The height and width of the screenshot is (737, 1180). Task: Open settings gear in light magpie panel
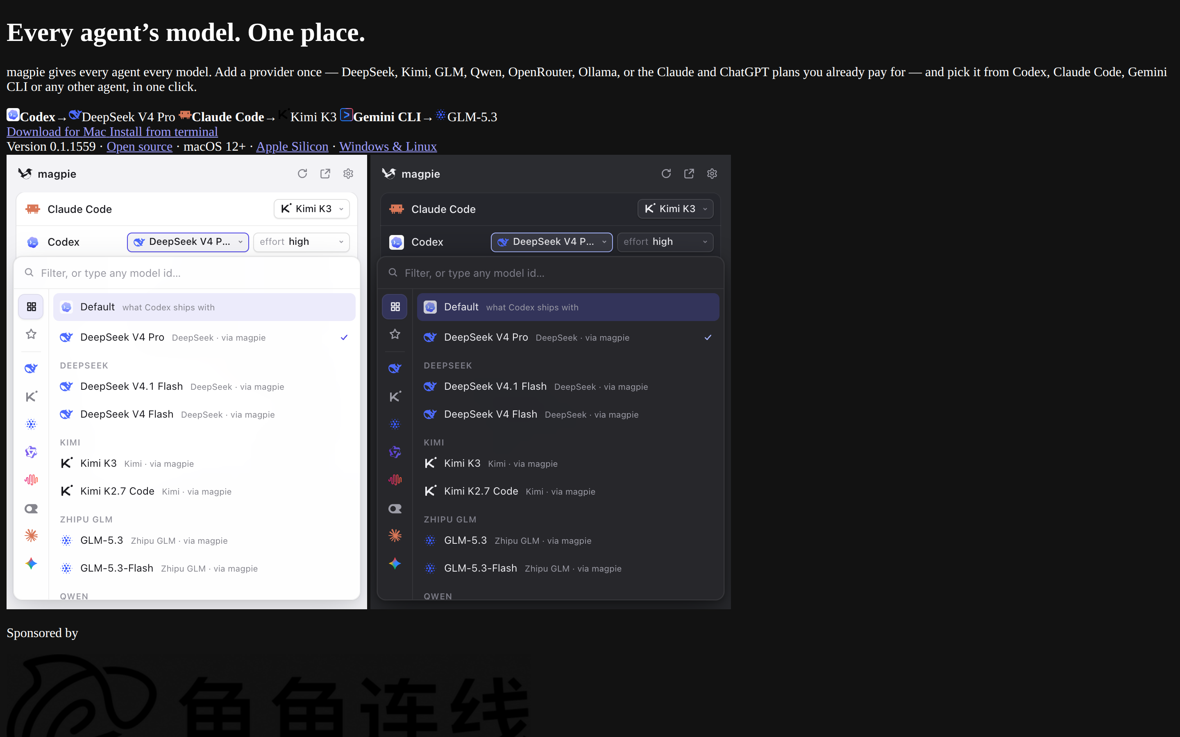[348, 174]
